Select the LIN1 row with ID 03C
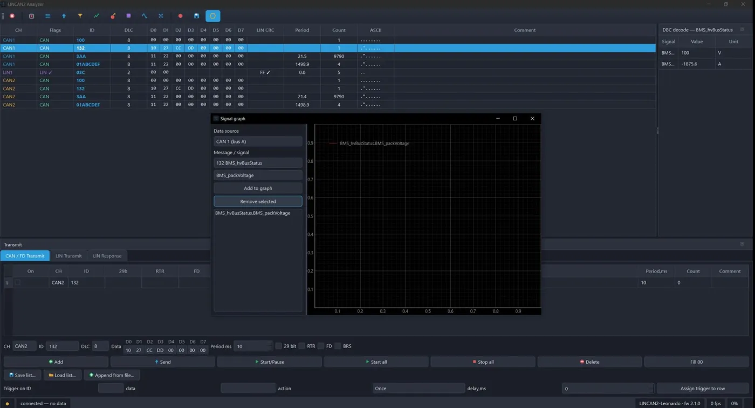The height and width of the screenshot is (408, 755). pyautogui.click(x=328, y=72)
